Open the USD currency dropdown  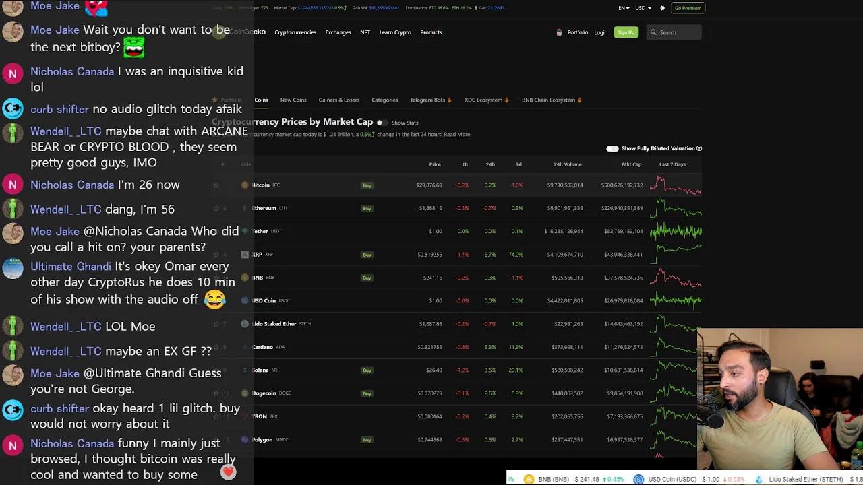coord(643,8)
